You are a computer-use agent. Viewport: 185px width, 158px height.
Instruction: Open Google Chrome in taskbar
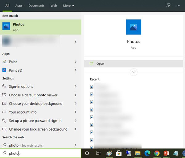pos(157,153)
